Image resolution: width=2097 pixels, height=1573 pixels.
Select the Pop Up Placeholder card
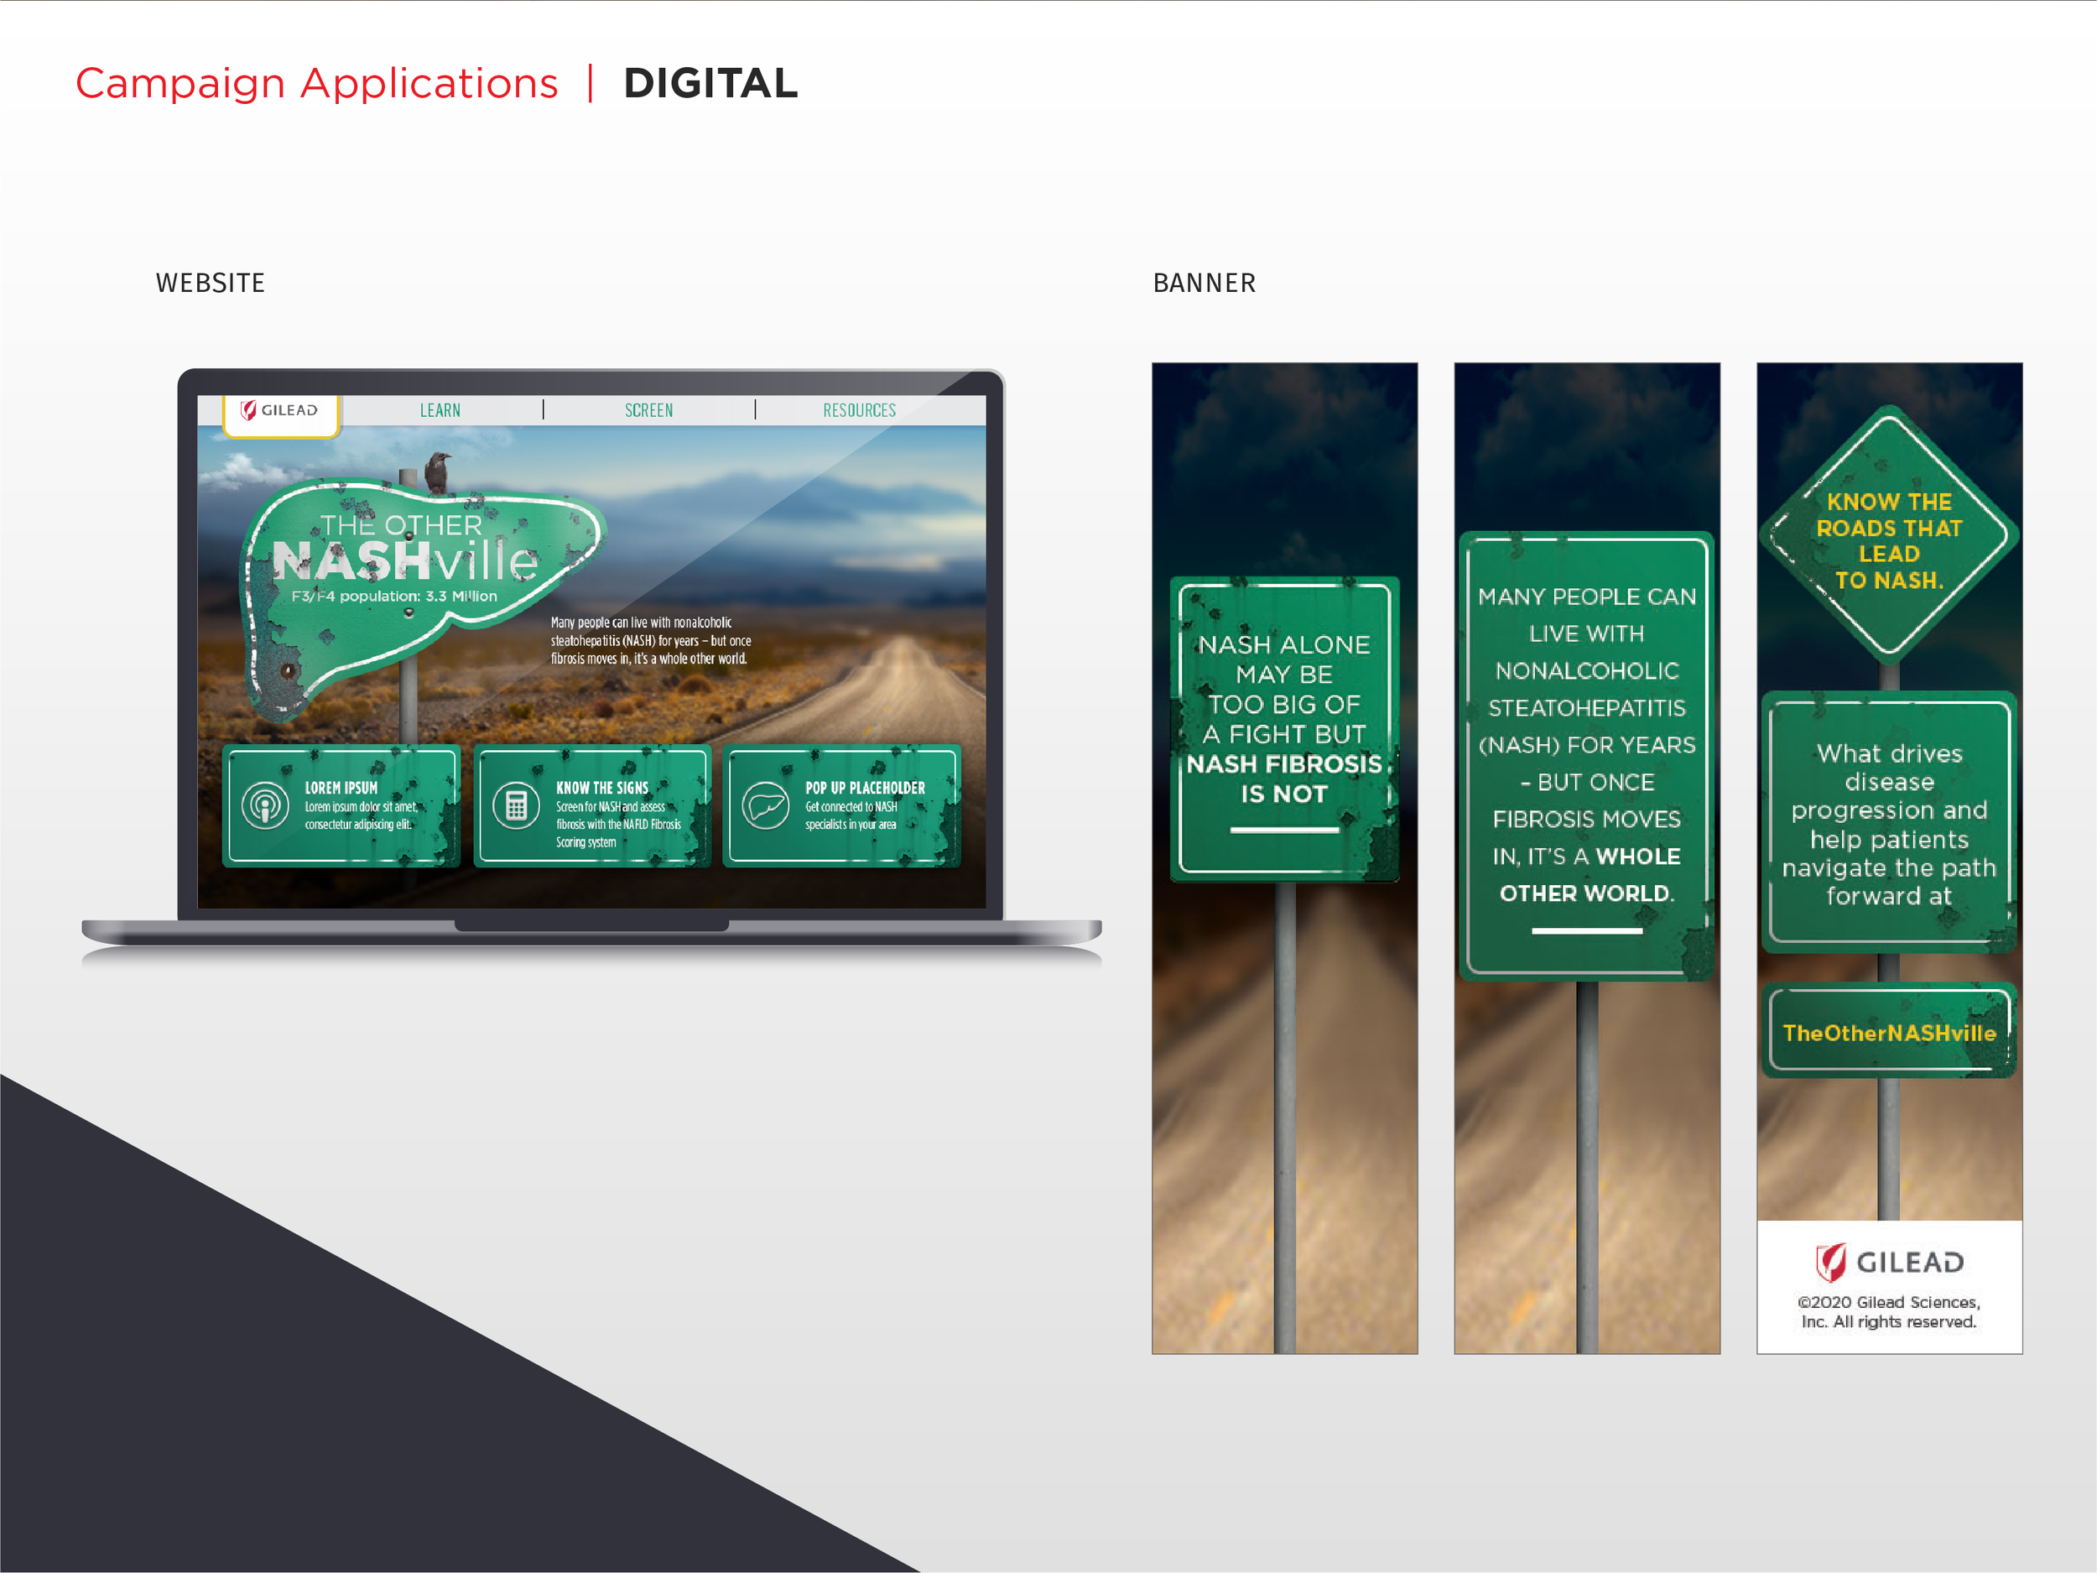(842, 806)
